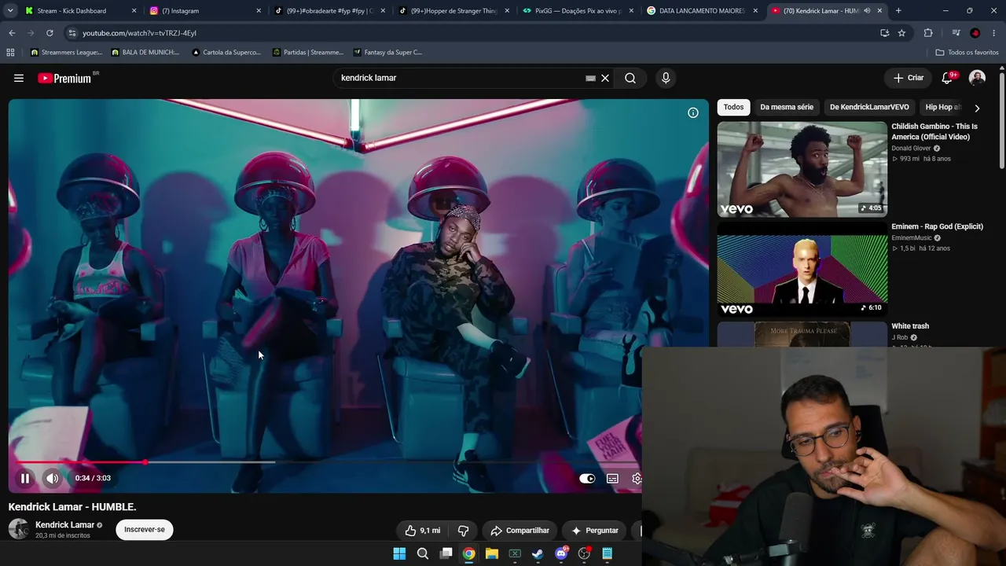Bookmark this page with the star
The width and height of the screenshot is (1006, 566).
901,33
